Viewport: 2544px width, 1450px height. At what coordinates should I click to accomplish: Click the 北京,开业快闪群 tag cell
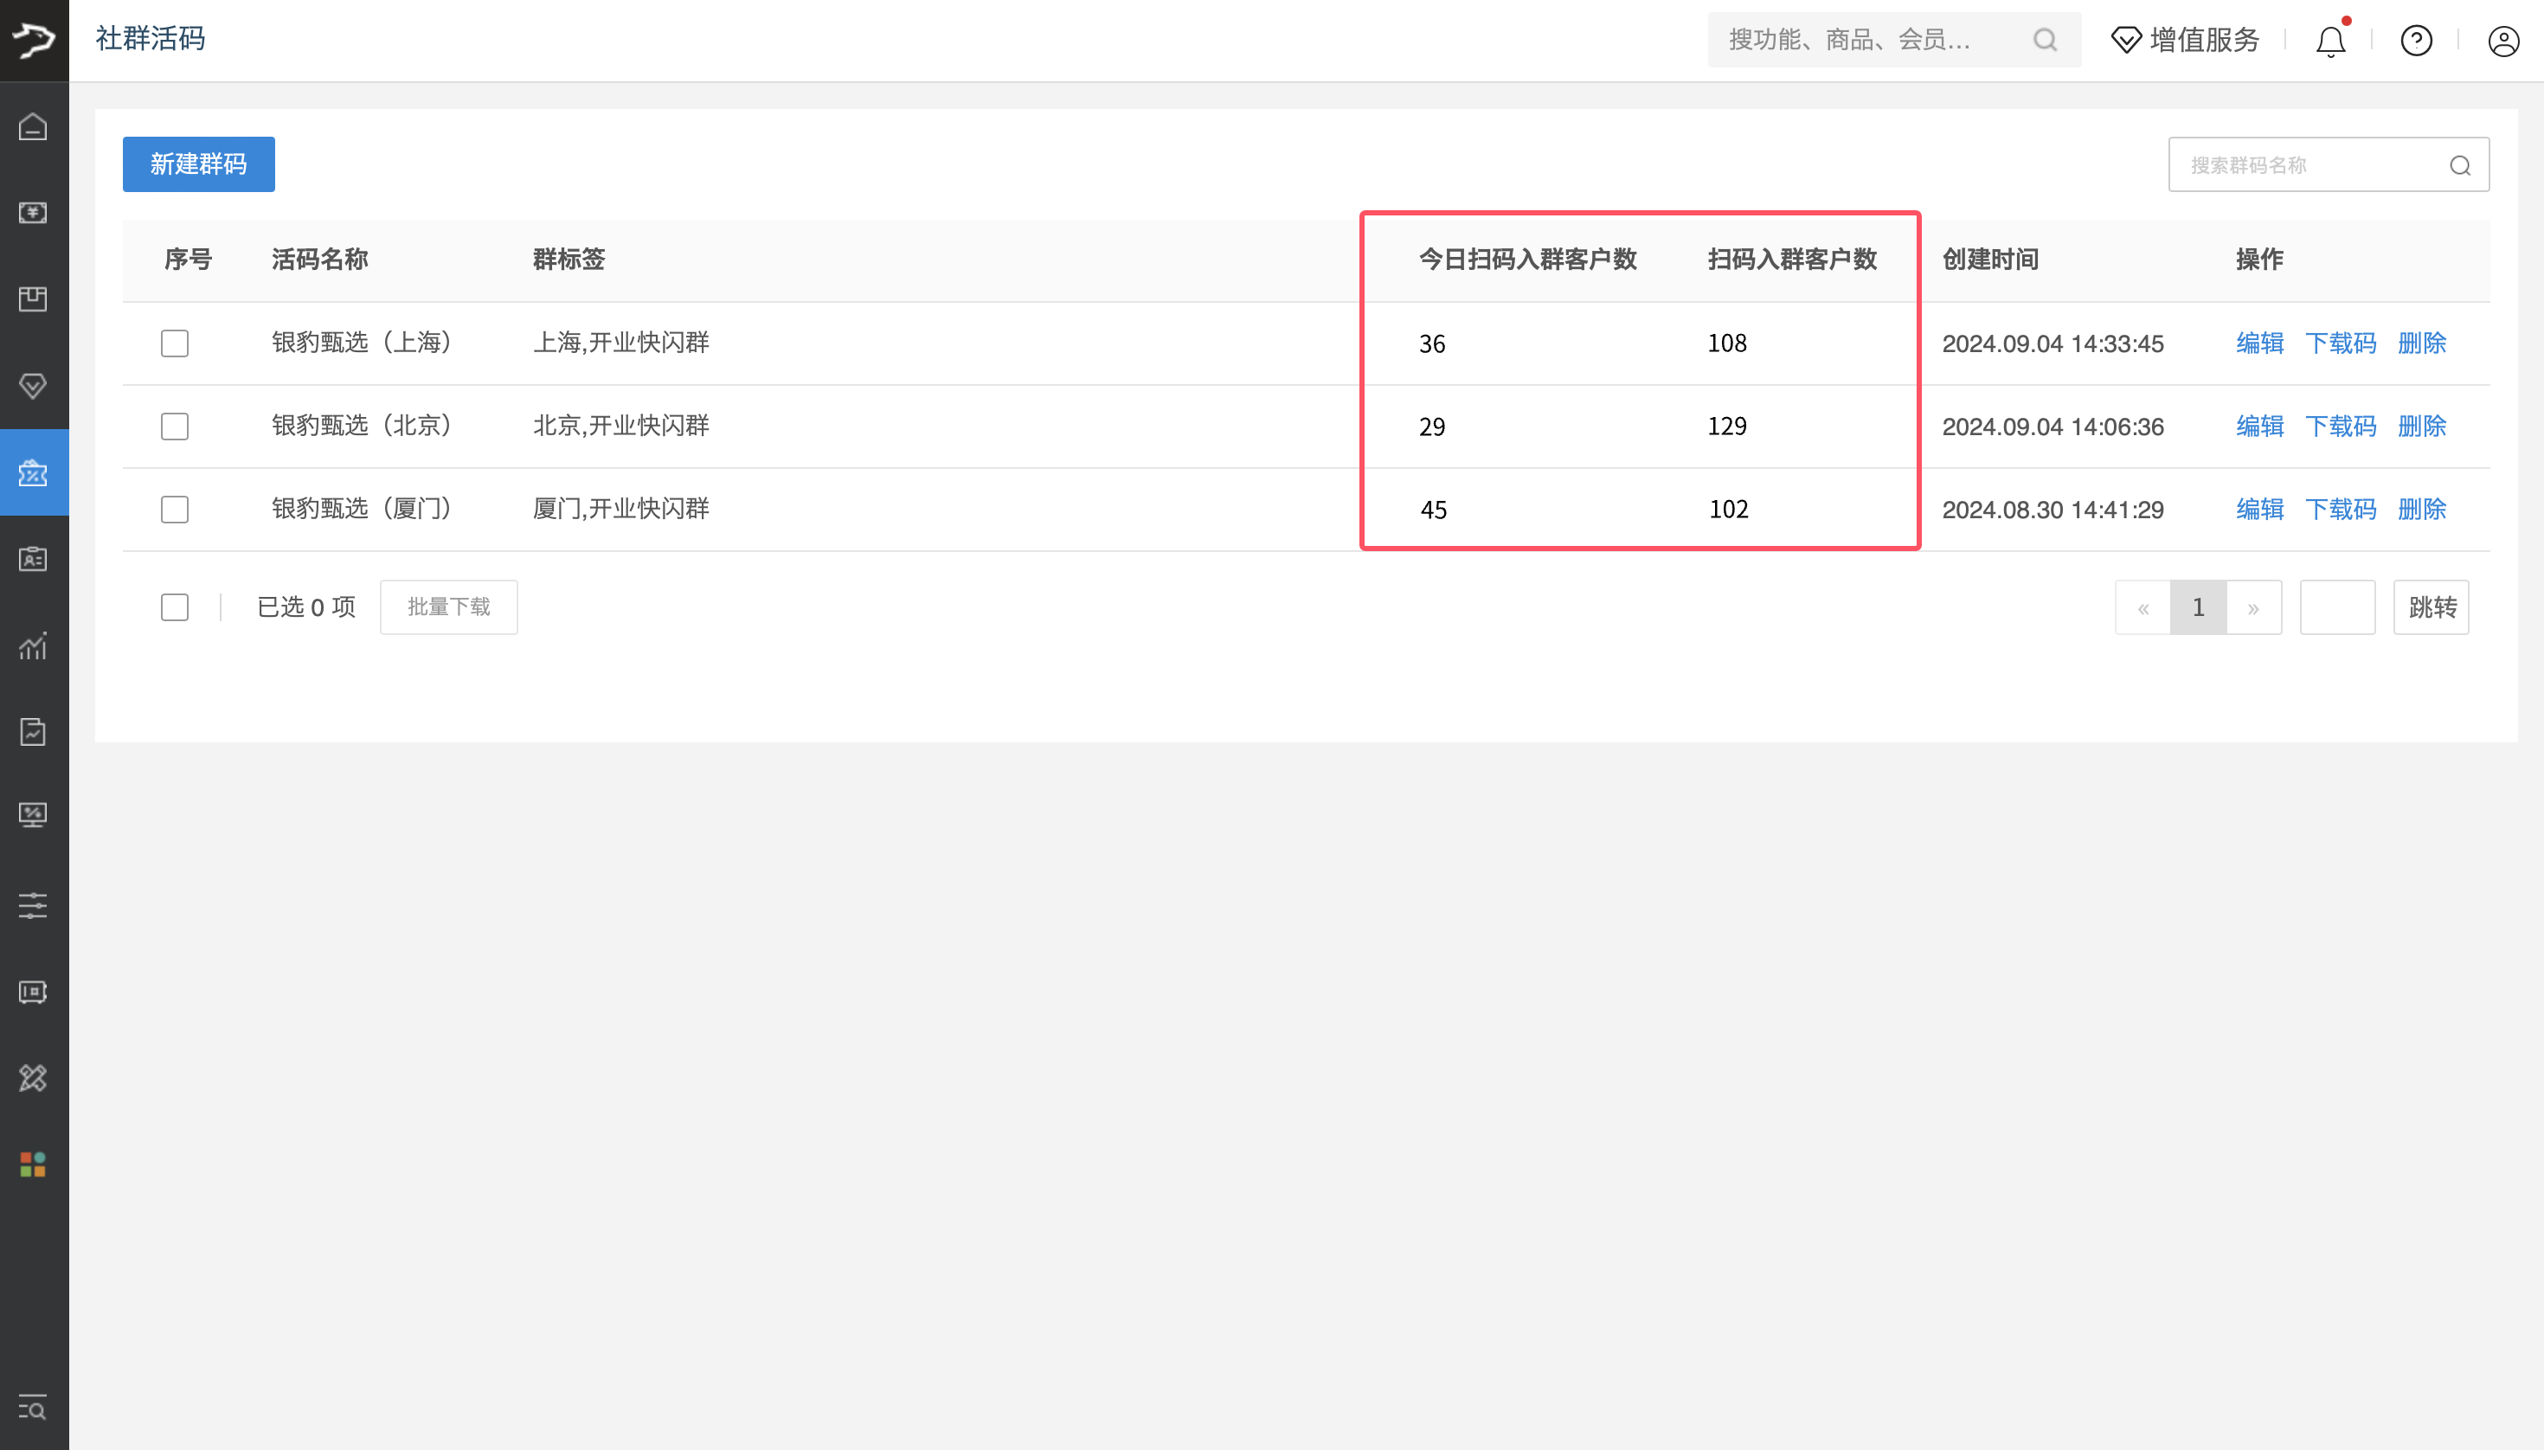coord(620,427)
